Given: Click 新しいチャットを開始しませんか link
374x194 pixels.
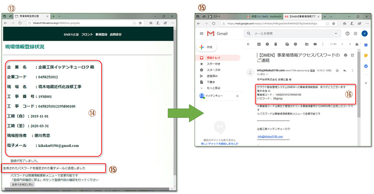Looking at the screenshot, I should (x=220, y=144).
